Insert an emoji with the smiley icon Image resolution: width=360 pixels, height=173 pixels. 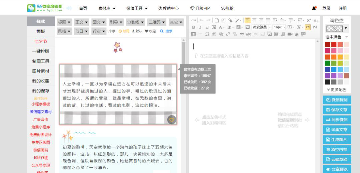pyautogui.click(x=214, y=34)
